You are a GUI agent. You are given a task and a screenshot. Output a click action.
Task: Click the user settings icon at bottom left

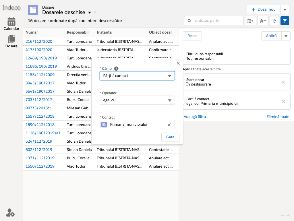click(10, 213)
